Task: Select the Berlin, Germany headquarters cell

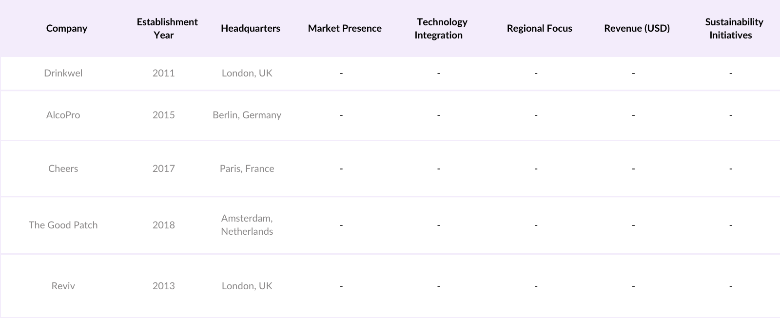Action: click(x=247, y=115)
